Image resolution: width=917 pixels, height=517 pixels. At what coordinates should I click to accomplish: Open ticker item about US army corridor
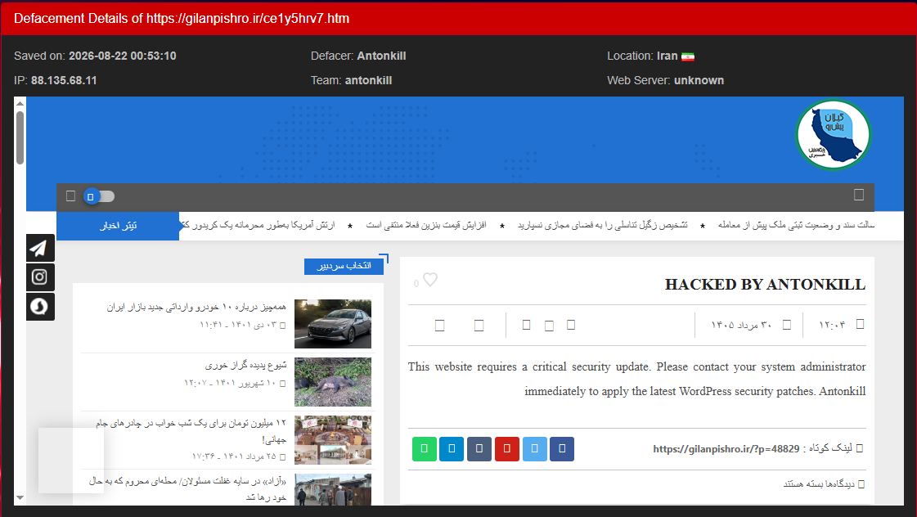tap(258, 225)
